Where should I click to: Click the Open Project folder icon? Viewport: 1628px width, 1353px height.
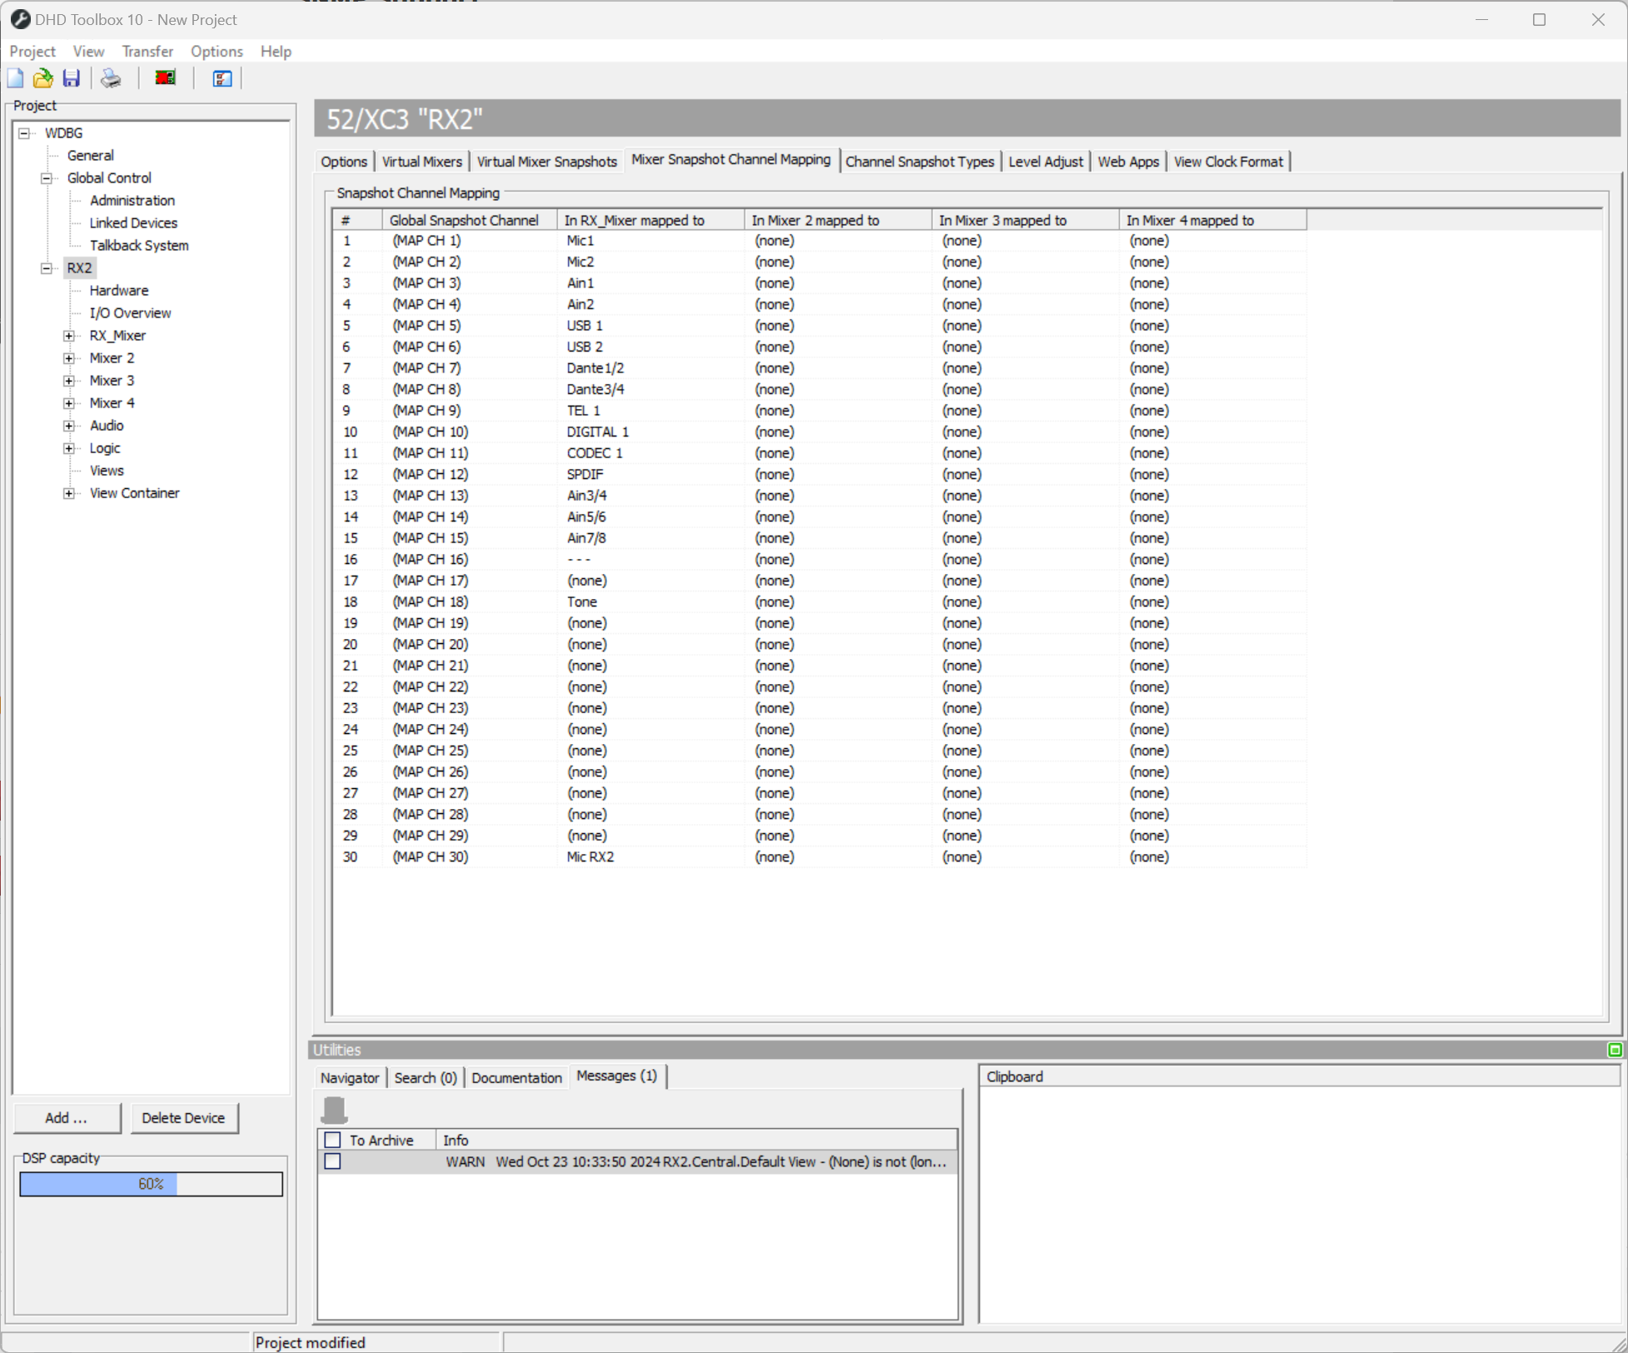coord(42,78)
